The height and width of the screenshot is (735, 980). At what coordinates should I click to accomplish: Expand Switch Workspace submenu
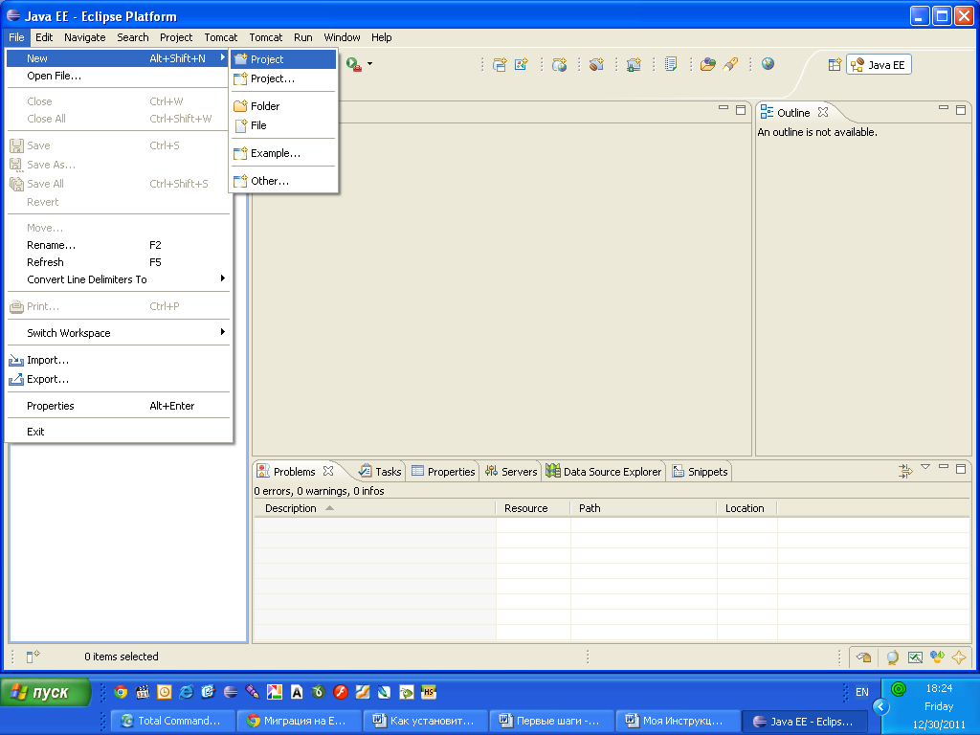[118, 333]
